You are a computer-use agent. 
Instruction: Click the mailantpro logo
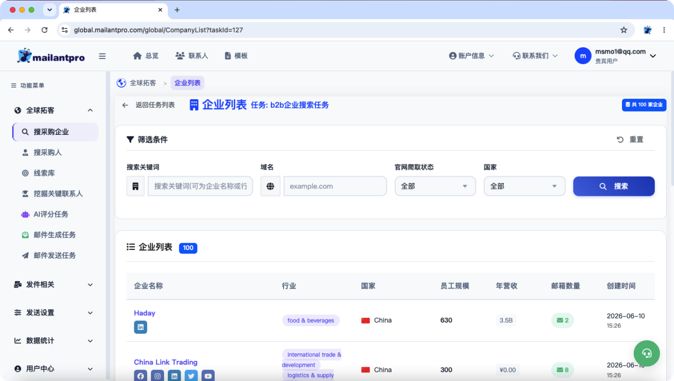pyautogui.click(x=51, y=56)
